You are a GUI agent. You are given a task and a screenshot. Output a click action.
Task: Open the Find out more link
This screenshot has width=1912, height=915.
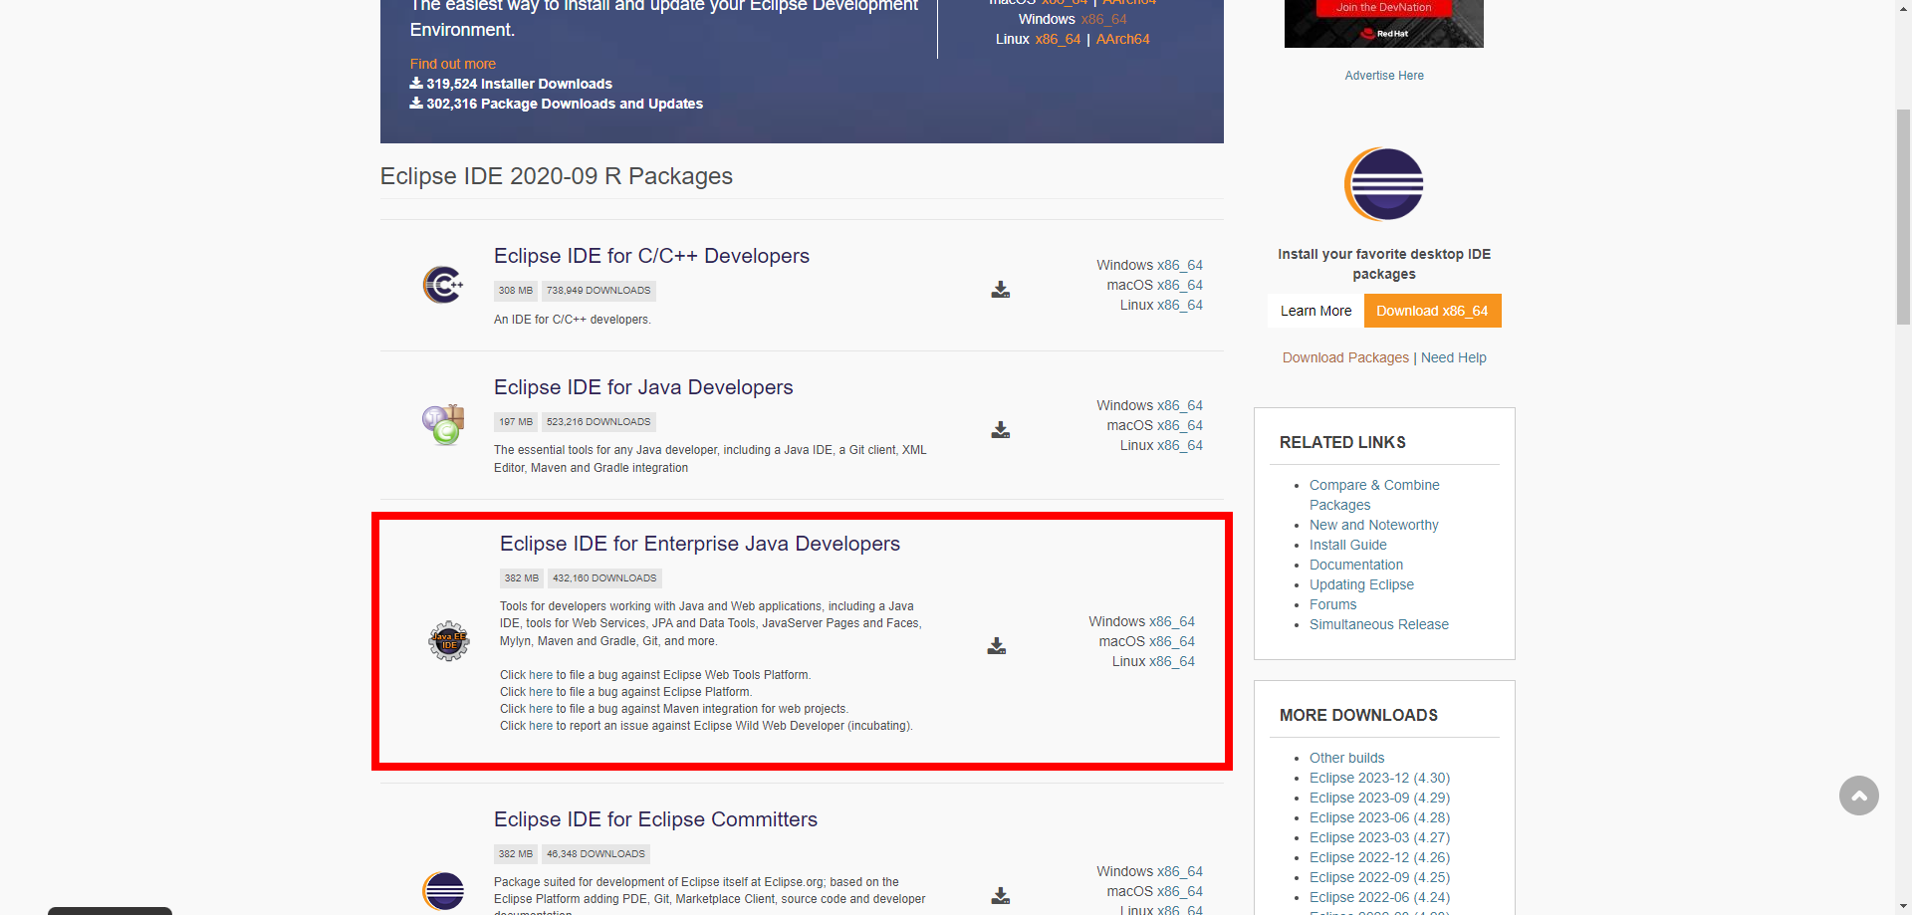coord(452,63)
